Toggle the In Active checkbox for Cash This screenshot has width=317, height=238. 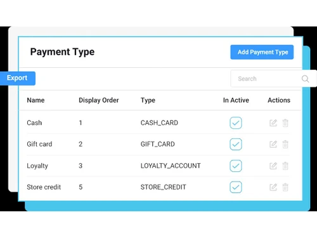point(236,123)
